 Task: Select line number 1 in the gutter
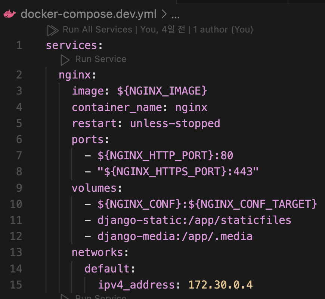click(x=19, y=45)
